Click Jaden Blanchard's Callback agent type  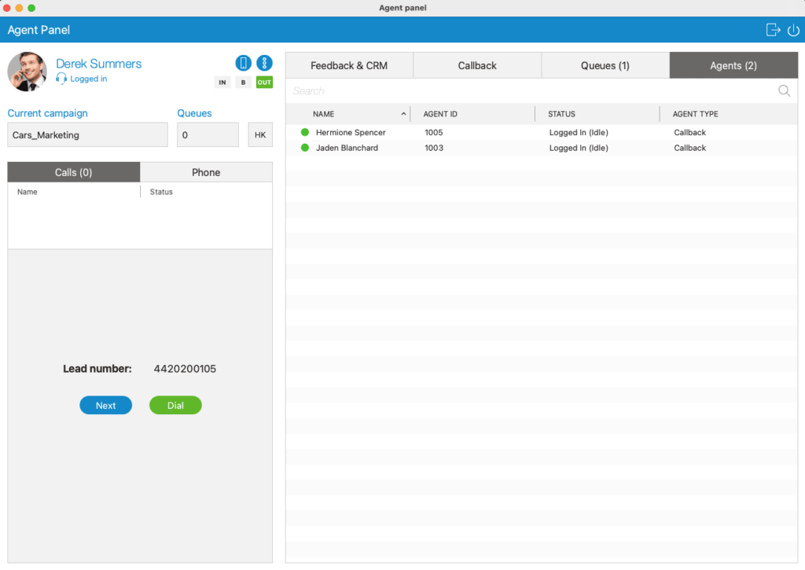tap(689, 148)
